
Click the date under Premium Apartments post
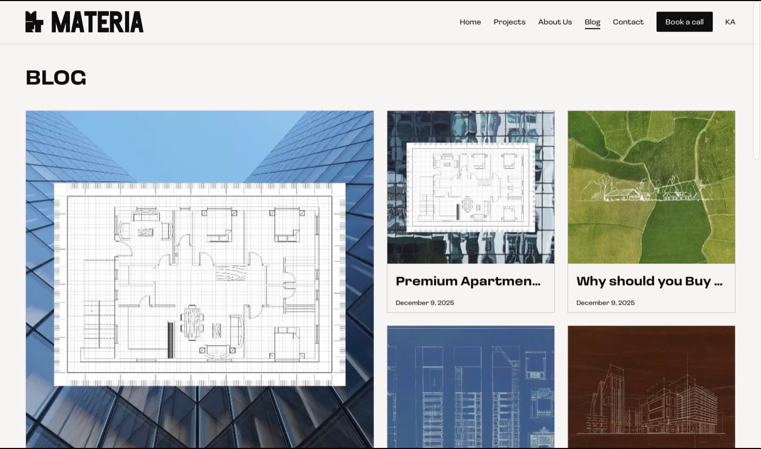(x=425, y=302)
